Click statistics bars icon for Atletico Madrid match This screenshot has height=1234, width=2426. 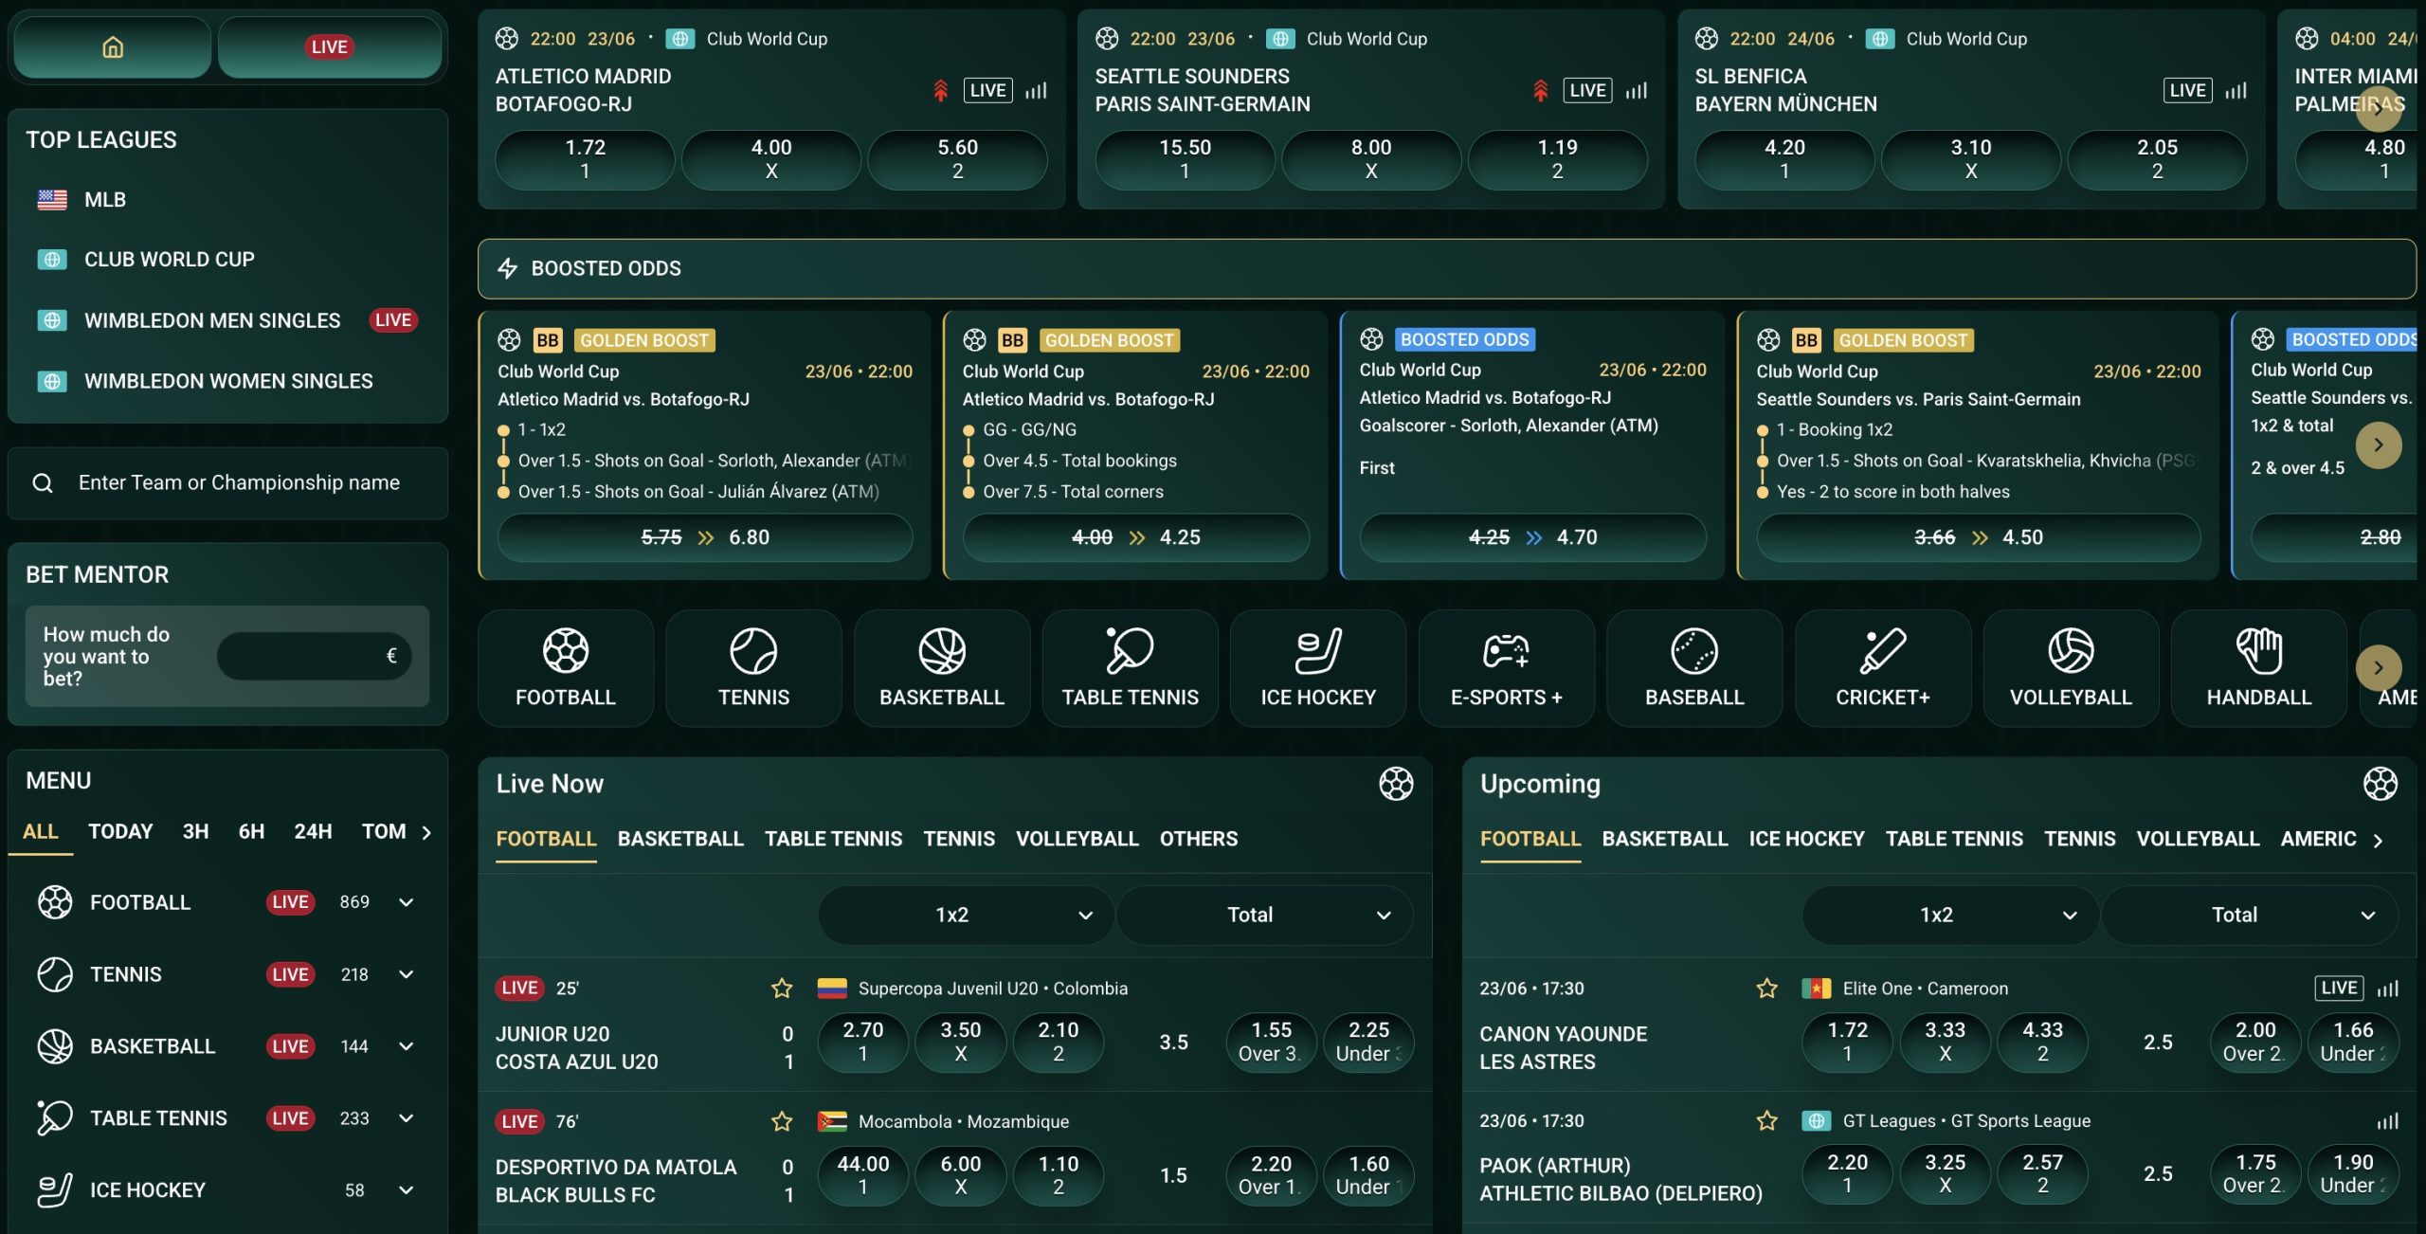[x=1036, y=91]
